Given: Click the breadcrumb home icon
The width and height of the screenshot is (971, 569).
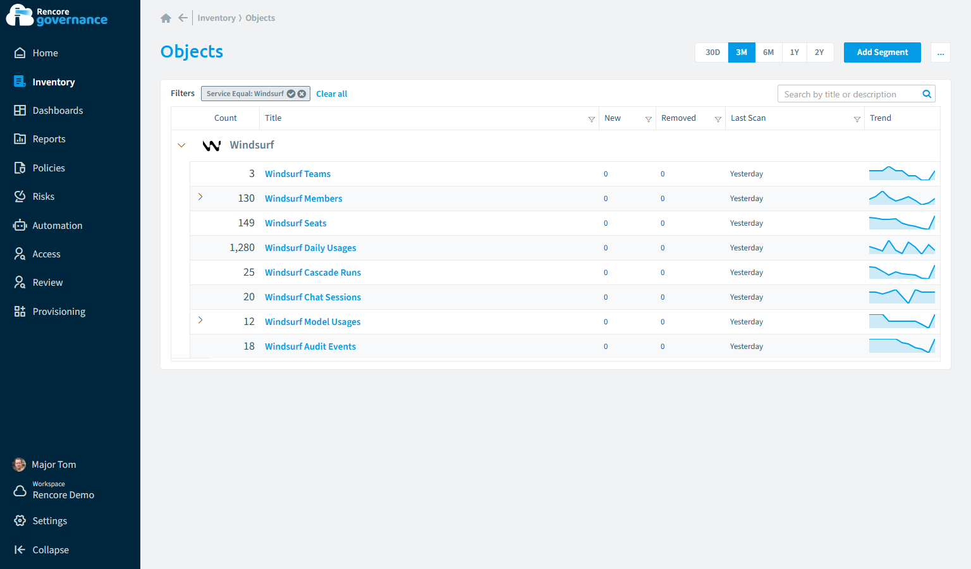Looking at the screenshot, I should tap(166, 18).
